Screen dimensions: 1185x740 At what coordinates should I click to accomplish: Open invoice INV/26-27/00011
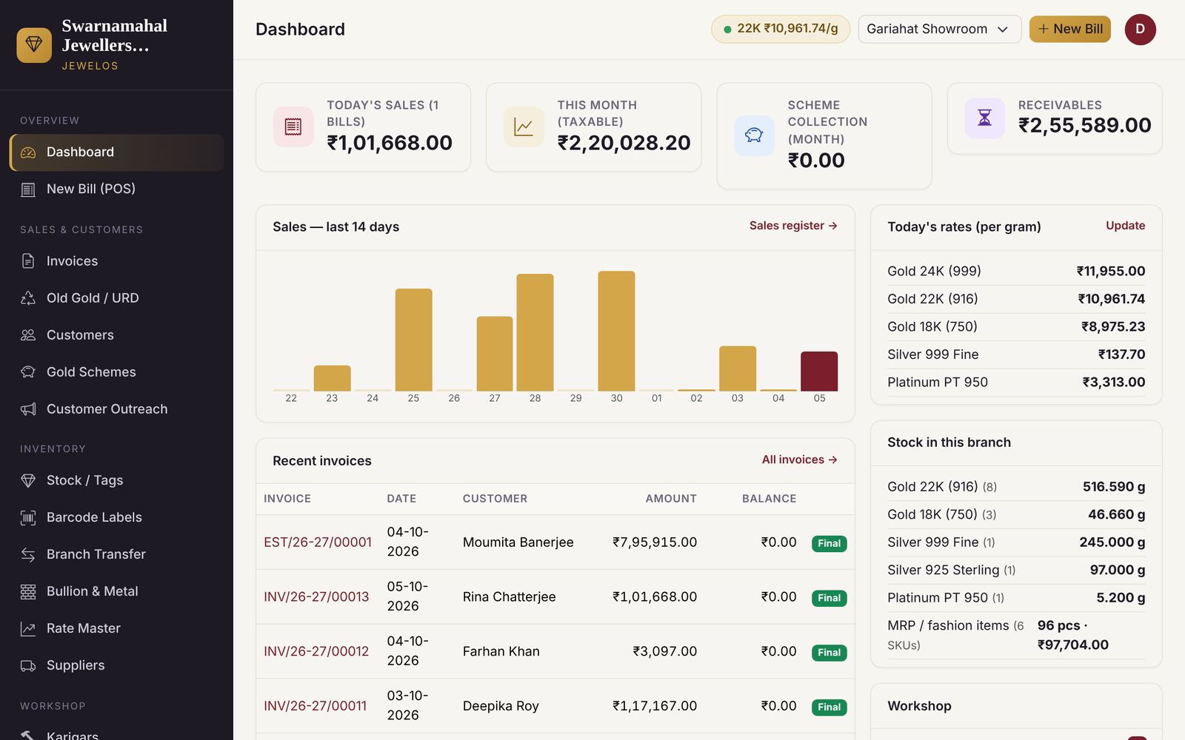click(x=315, y=707)
